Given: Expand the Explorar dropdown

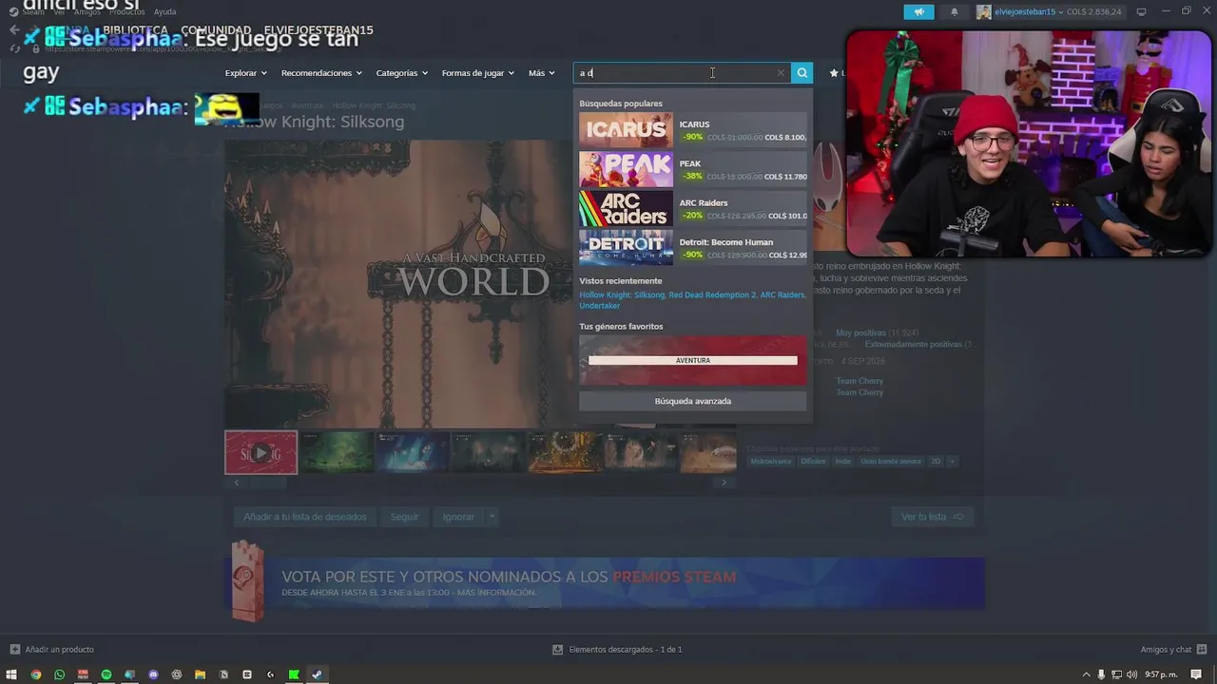Looking at the screenshot, I should coord(245,73).
